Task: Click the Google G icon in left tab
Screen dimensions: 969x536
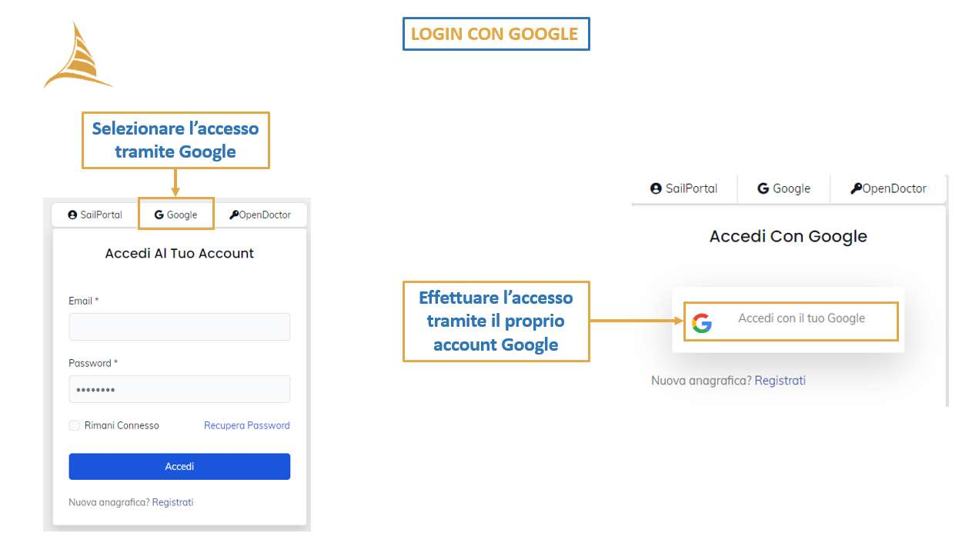Action: click(x=159, y=215)
